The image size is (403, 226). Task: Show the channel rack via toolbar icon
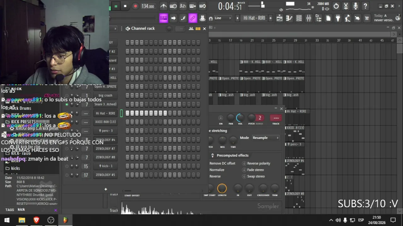click(x=299, y=18)
